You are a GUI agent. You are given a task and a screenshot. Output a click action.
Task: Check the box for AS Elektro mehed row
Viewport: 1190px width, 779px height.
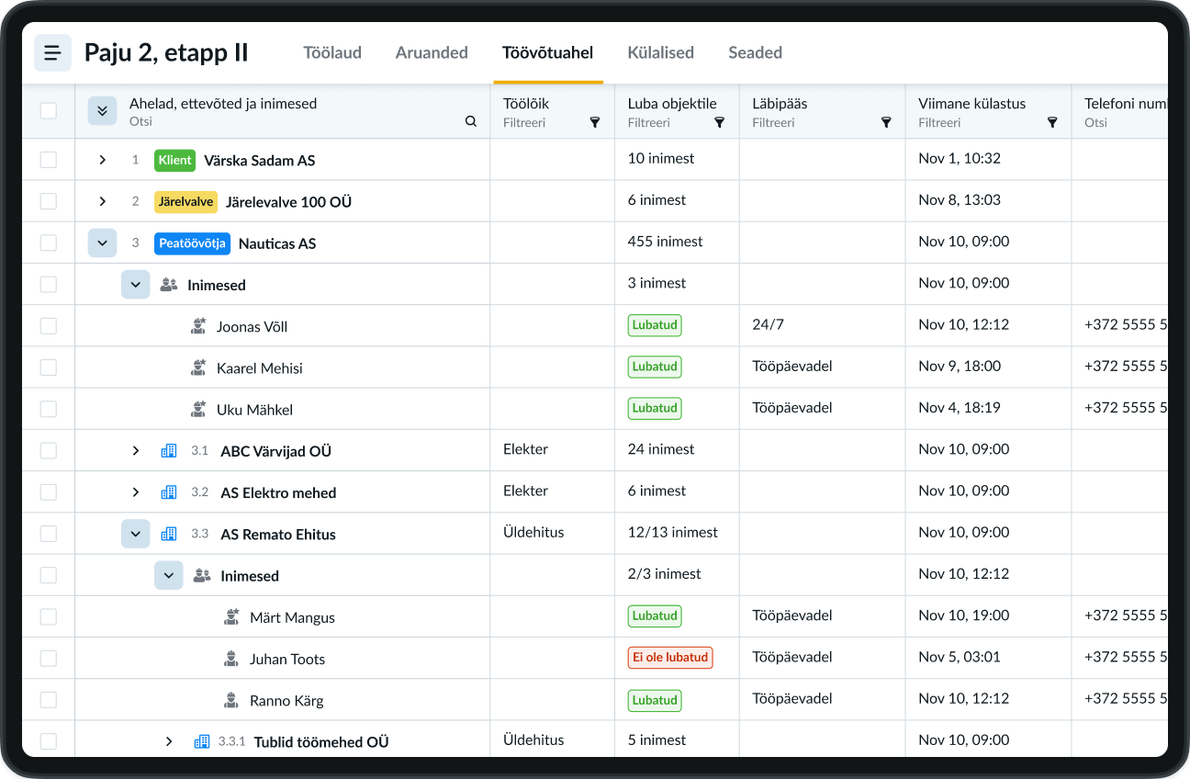[49, 492]
